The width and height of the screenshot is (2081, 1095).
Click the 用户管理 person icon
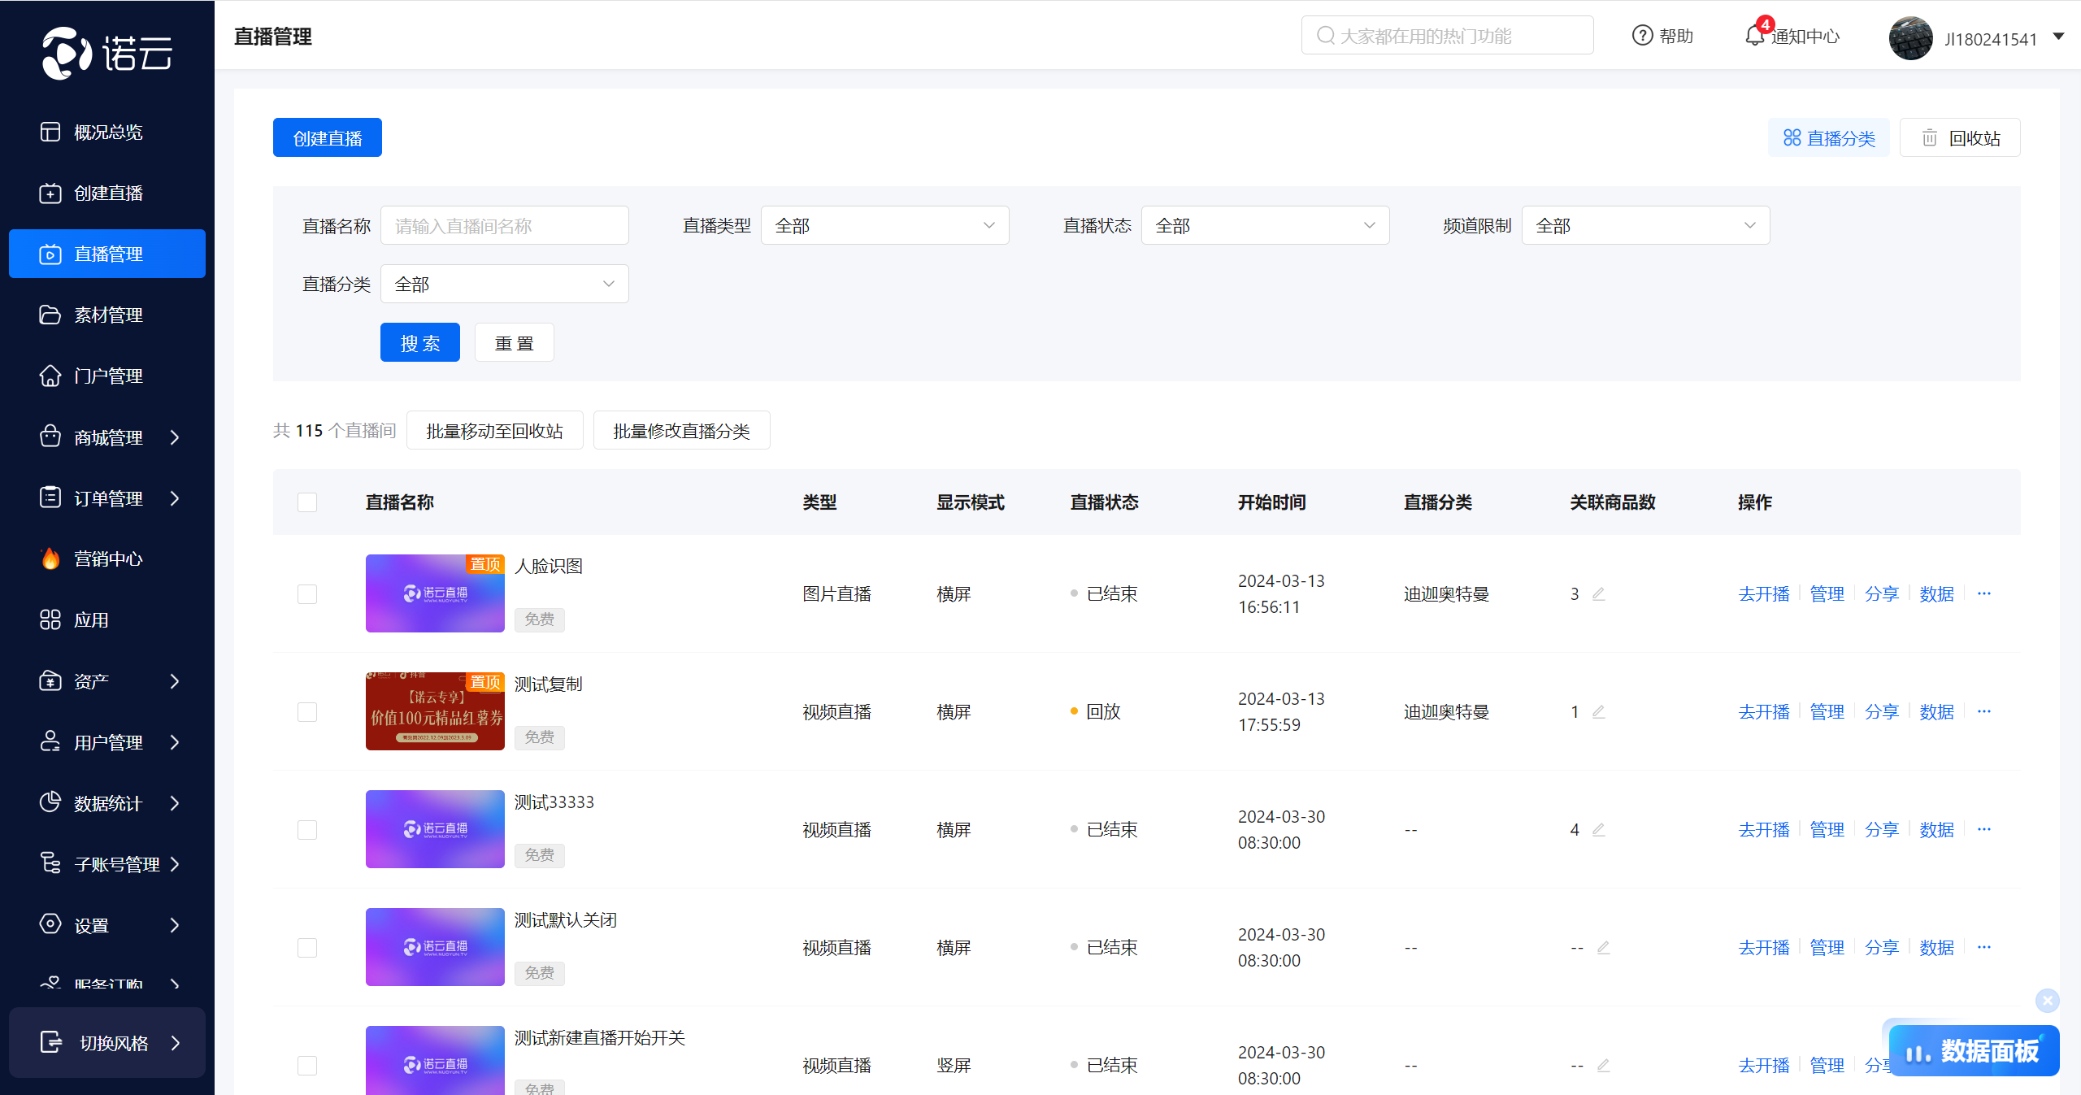50,741
